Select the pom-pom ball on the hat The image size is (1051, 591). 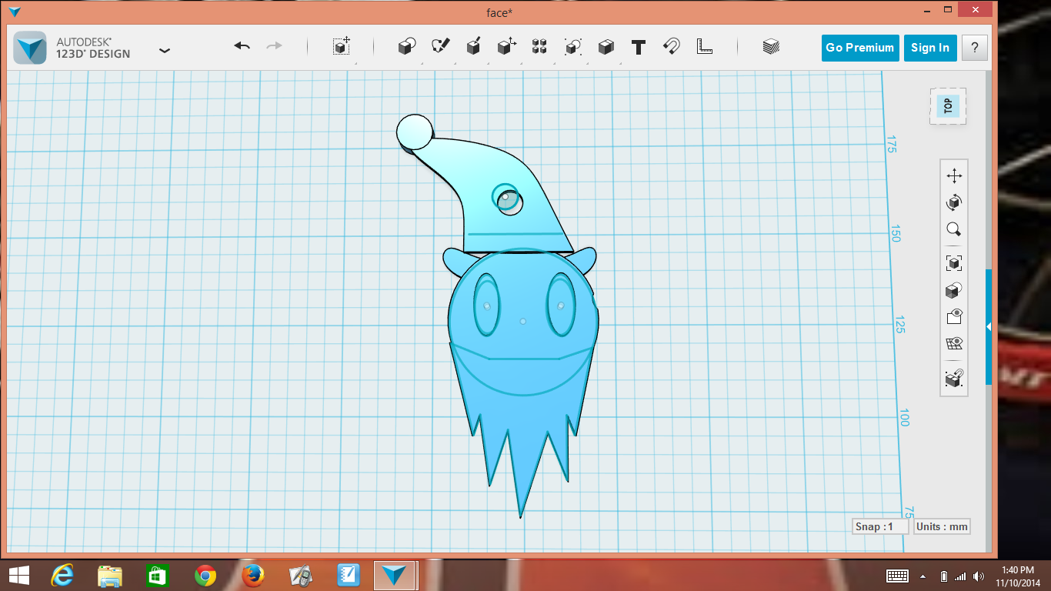pyautogui.click(x=415, y=132)
